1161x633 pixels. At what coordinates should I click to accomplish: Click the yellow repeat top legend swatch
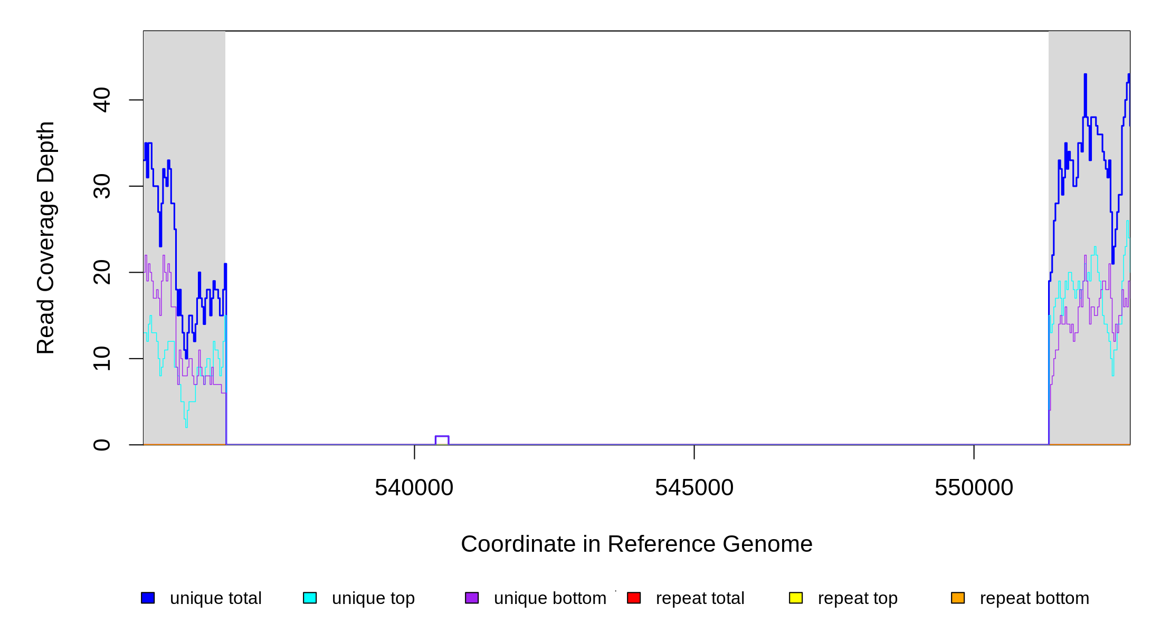796,598
